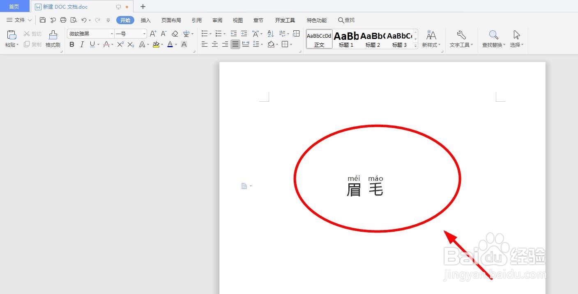Toggle bulleted list
This screenshot has width=578, height=294.
tap(205, 34)
